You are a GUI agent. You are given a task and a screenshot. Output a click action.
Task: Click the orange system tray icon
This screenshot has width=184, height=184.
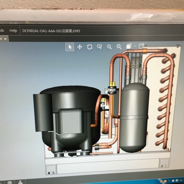coord(165,181)
